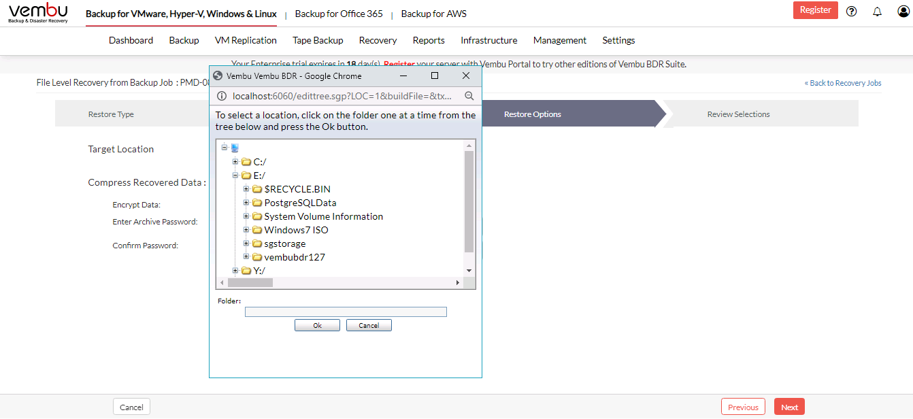The width and height of the screenshot is (913, 419).
Task: Open the notifications bell icon
Action: pyautogui.click(x=877, y=11)
